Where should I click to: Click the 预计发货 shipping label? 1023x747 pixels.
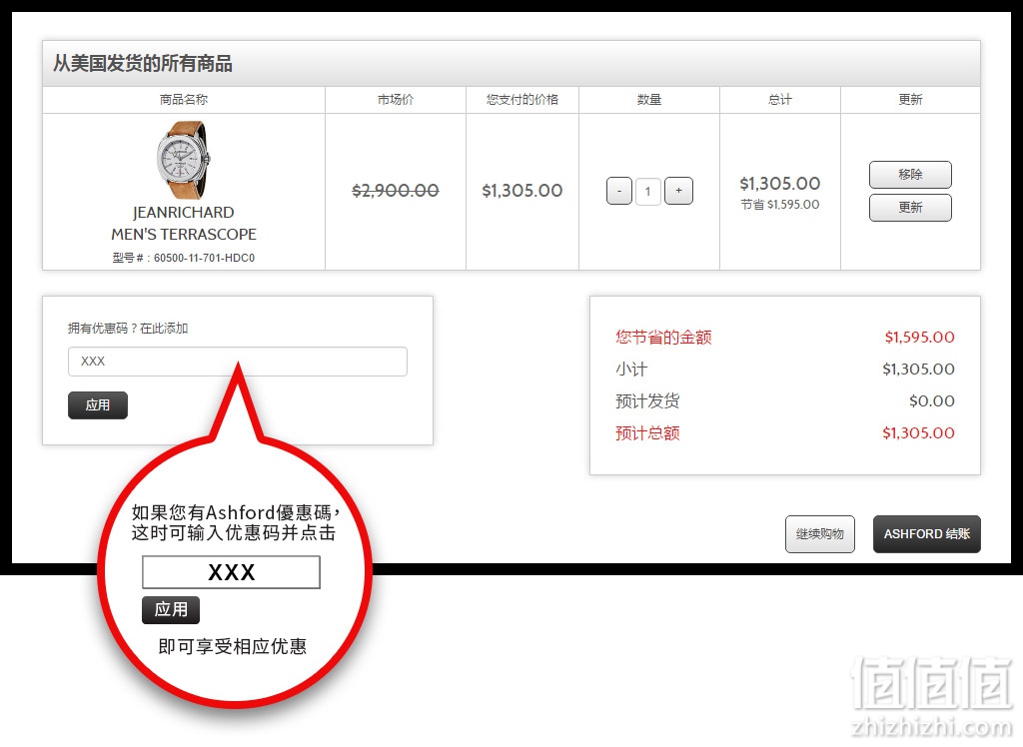tap(647, 401)
